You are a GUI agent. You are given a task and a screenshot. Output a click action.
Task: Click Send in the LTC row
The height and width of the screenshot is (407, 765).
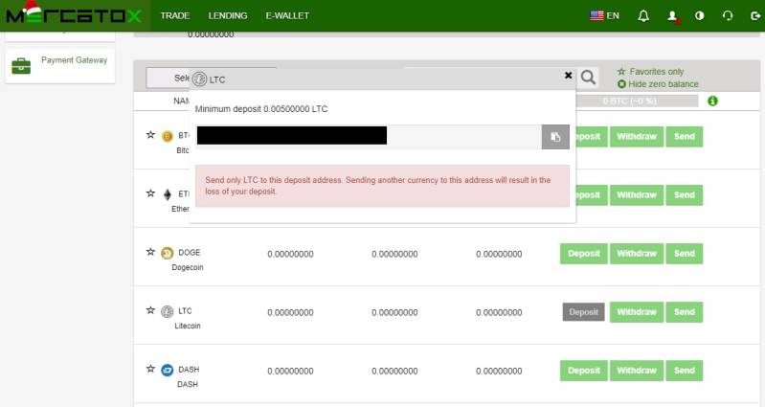(x=684, y=312)
